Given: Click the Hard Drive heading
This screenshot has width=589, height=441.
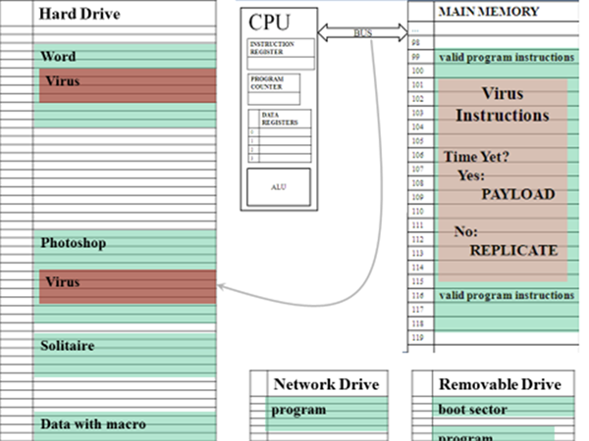Looking at the screenshot, I should click(78, 13).
